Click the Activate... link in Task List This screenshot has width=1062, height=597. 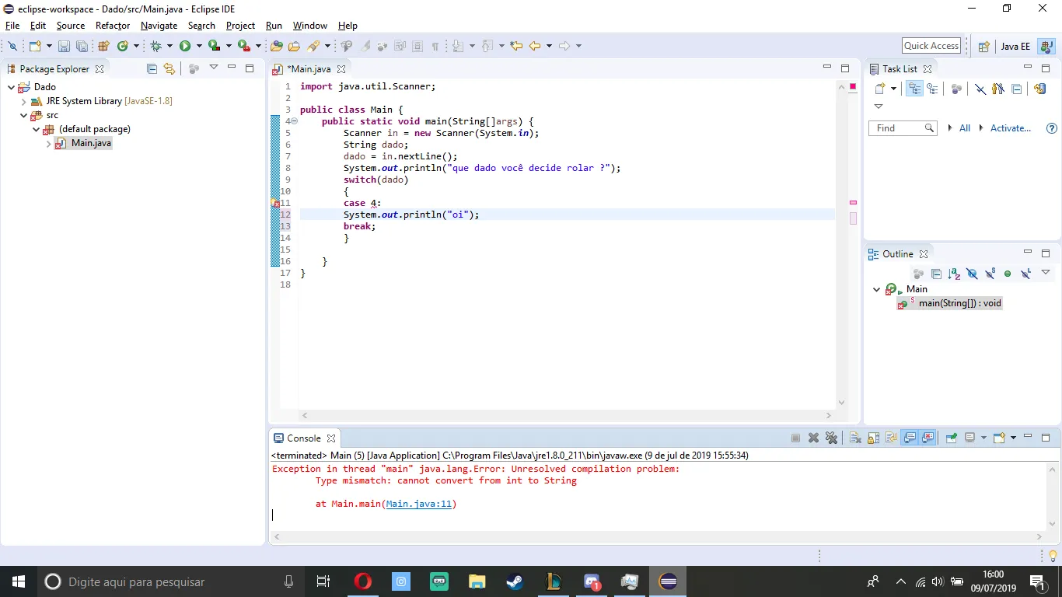(1010, 128)
